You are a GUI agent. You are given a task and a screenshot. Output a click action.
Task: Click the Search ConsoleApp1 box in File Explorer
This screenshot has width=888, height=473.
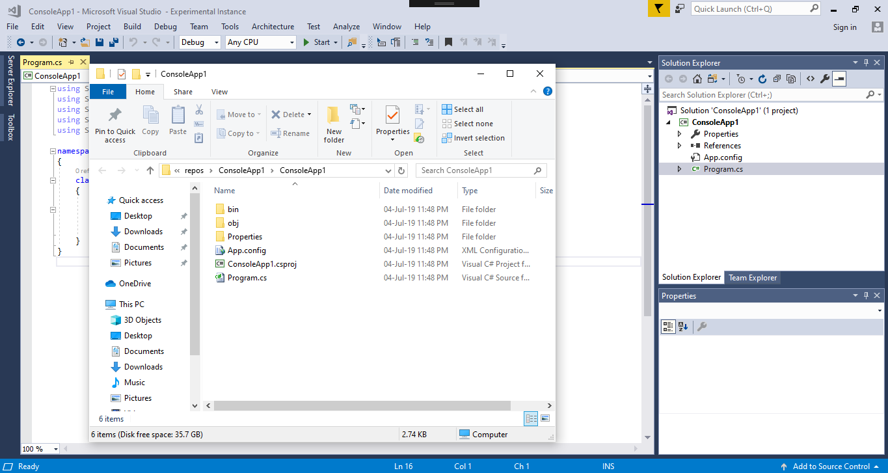pyautogui.click(x=481, y=170)
